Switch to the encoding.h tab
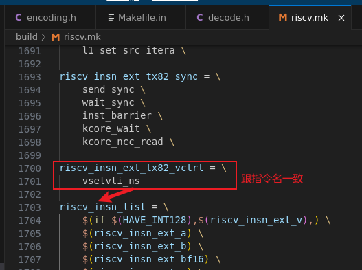The width and height of the screenshot is (362, 270). tap(50, 18)
